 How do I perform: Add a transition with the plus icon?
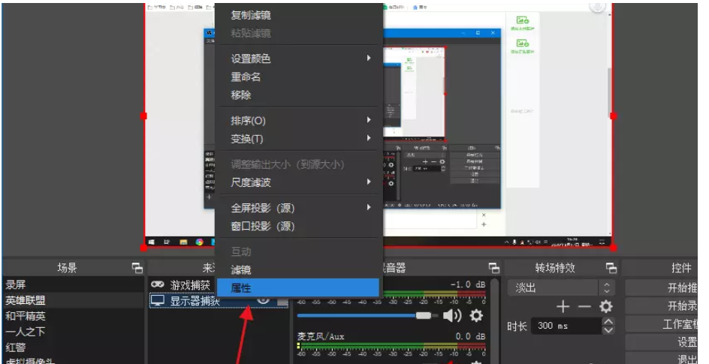(x=563, y=307)
